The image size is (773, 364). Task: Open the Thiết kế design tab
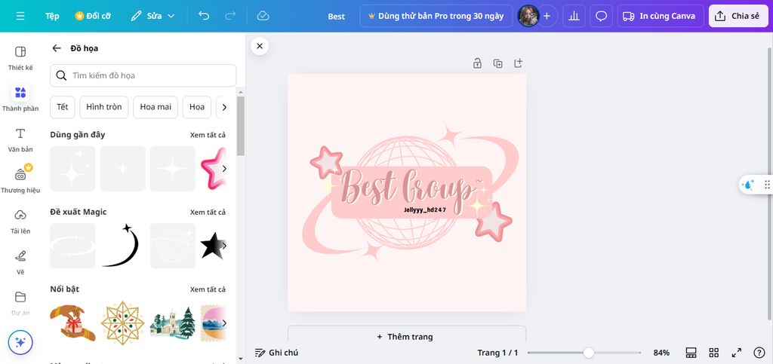(20, 58)
